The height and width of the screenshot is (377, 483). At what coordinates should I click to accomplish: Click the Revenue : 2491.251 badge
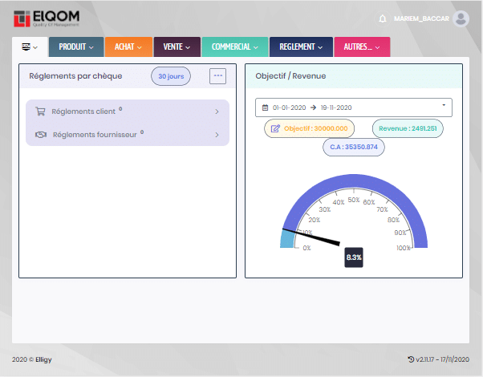coord(408,128)
